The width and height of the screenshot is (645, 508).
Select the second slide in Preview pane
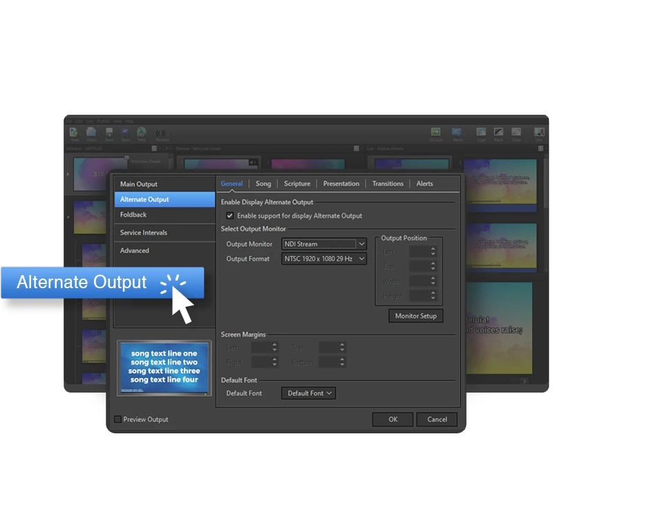[x=308, y=163]
